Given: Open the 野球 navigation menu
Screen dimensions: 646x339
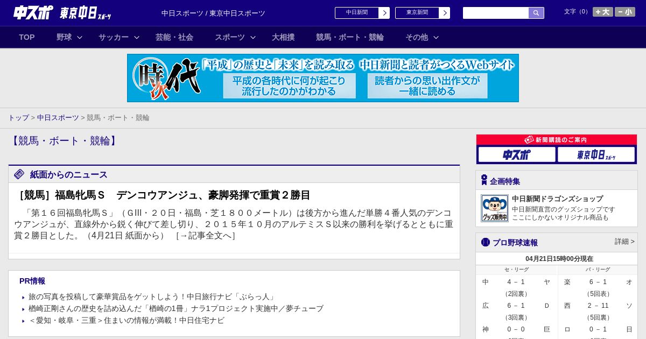Looking at the screenshot, I should coord(64,37).
